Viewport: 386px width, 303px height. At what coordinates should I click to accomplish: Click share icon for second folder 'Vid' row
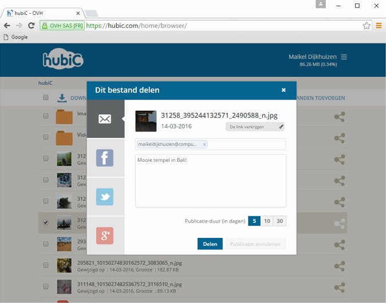[x=340, y=138]
